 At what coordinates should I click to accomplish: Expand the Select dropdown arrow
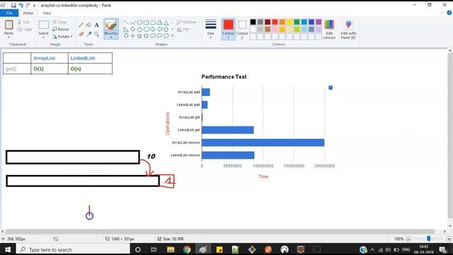pyautogui.click(x=43, y=38)
